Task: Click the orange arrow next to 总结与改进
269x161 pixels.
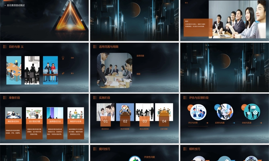Action: 261,123
